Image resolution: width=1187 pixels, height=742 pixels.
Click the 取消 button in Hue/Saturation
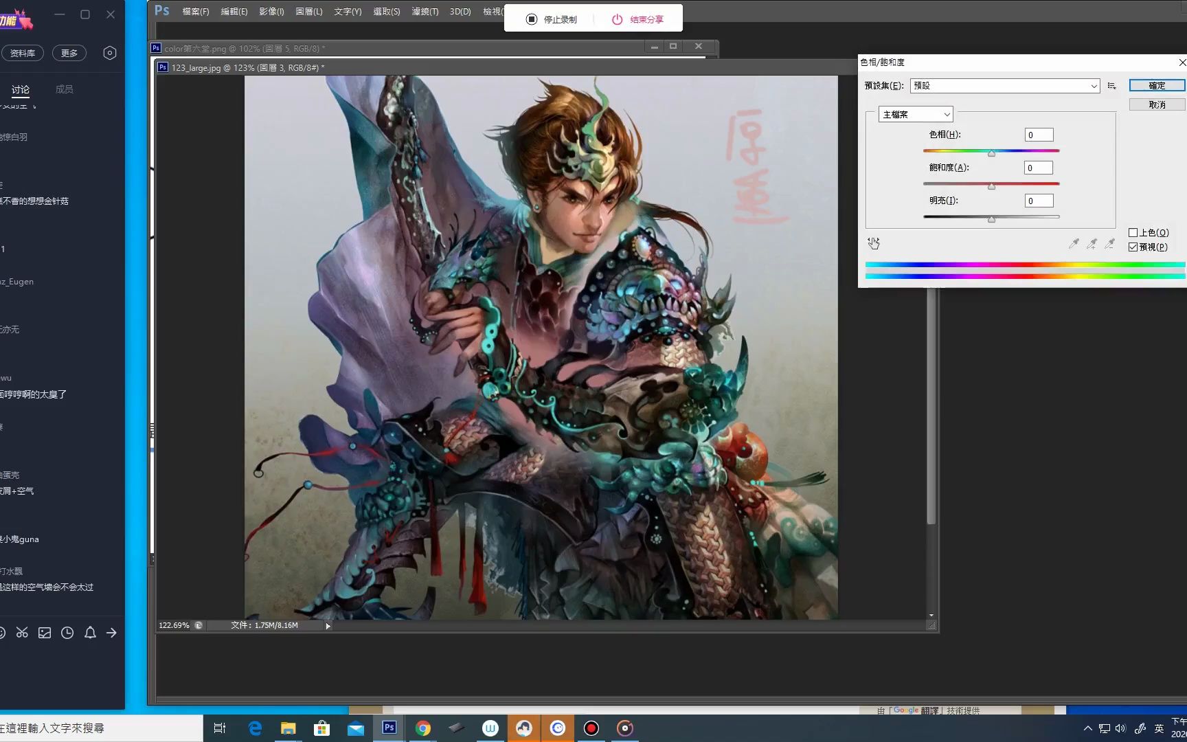point(1157,104)
